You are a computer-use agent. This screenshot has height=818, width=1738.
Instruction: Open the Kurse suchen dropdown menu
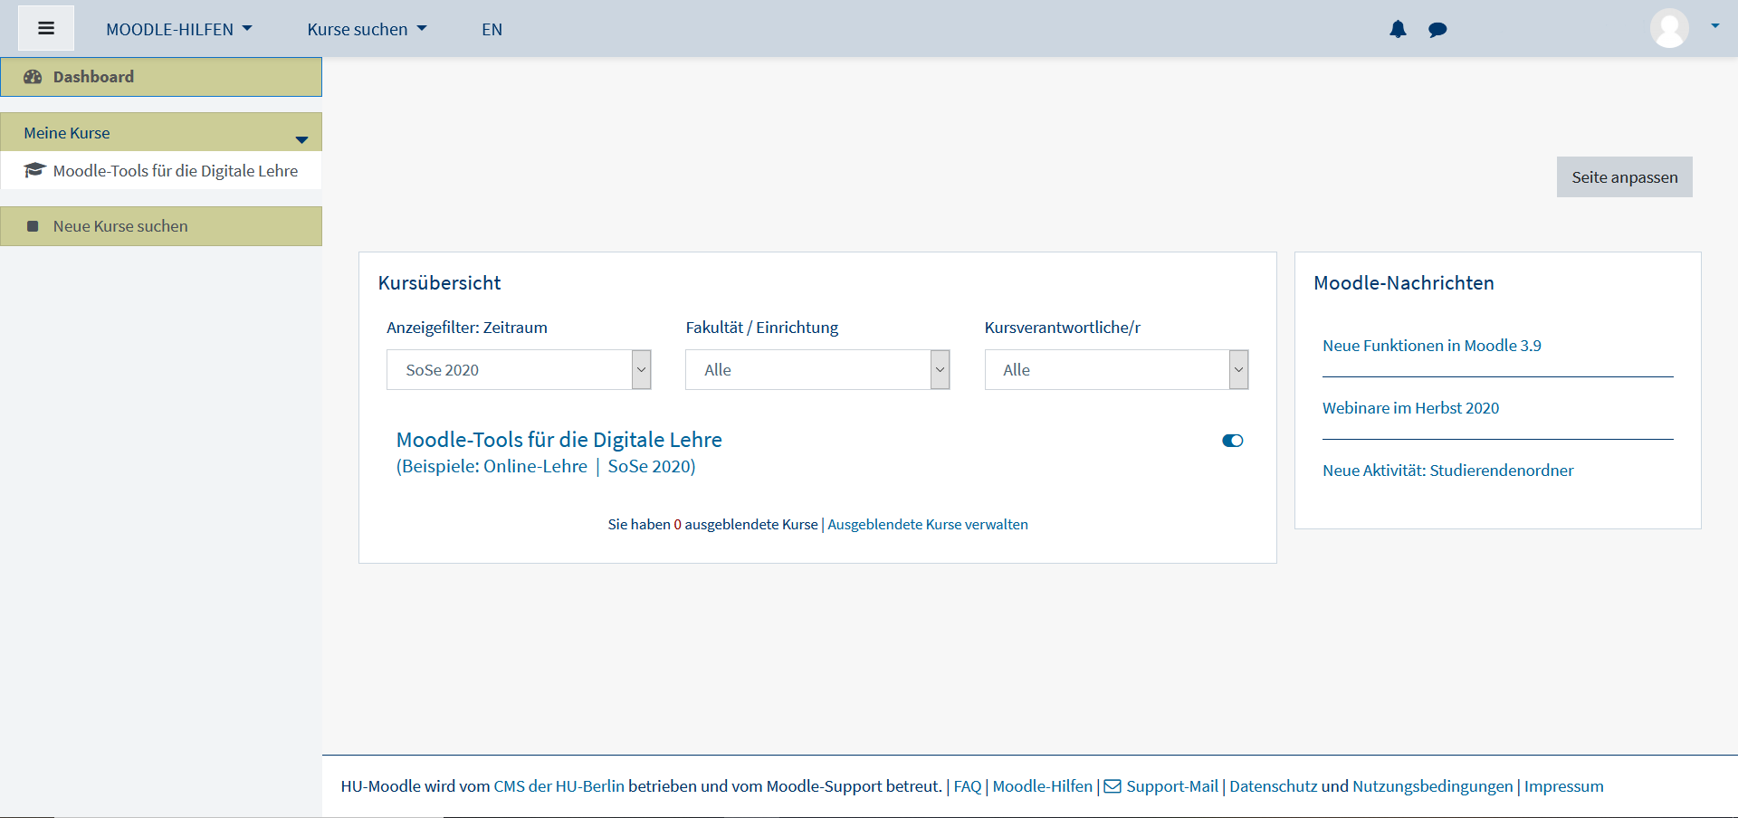click(367, 29)
